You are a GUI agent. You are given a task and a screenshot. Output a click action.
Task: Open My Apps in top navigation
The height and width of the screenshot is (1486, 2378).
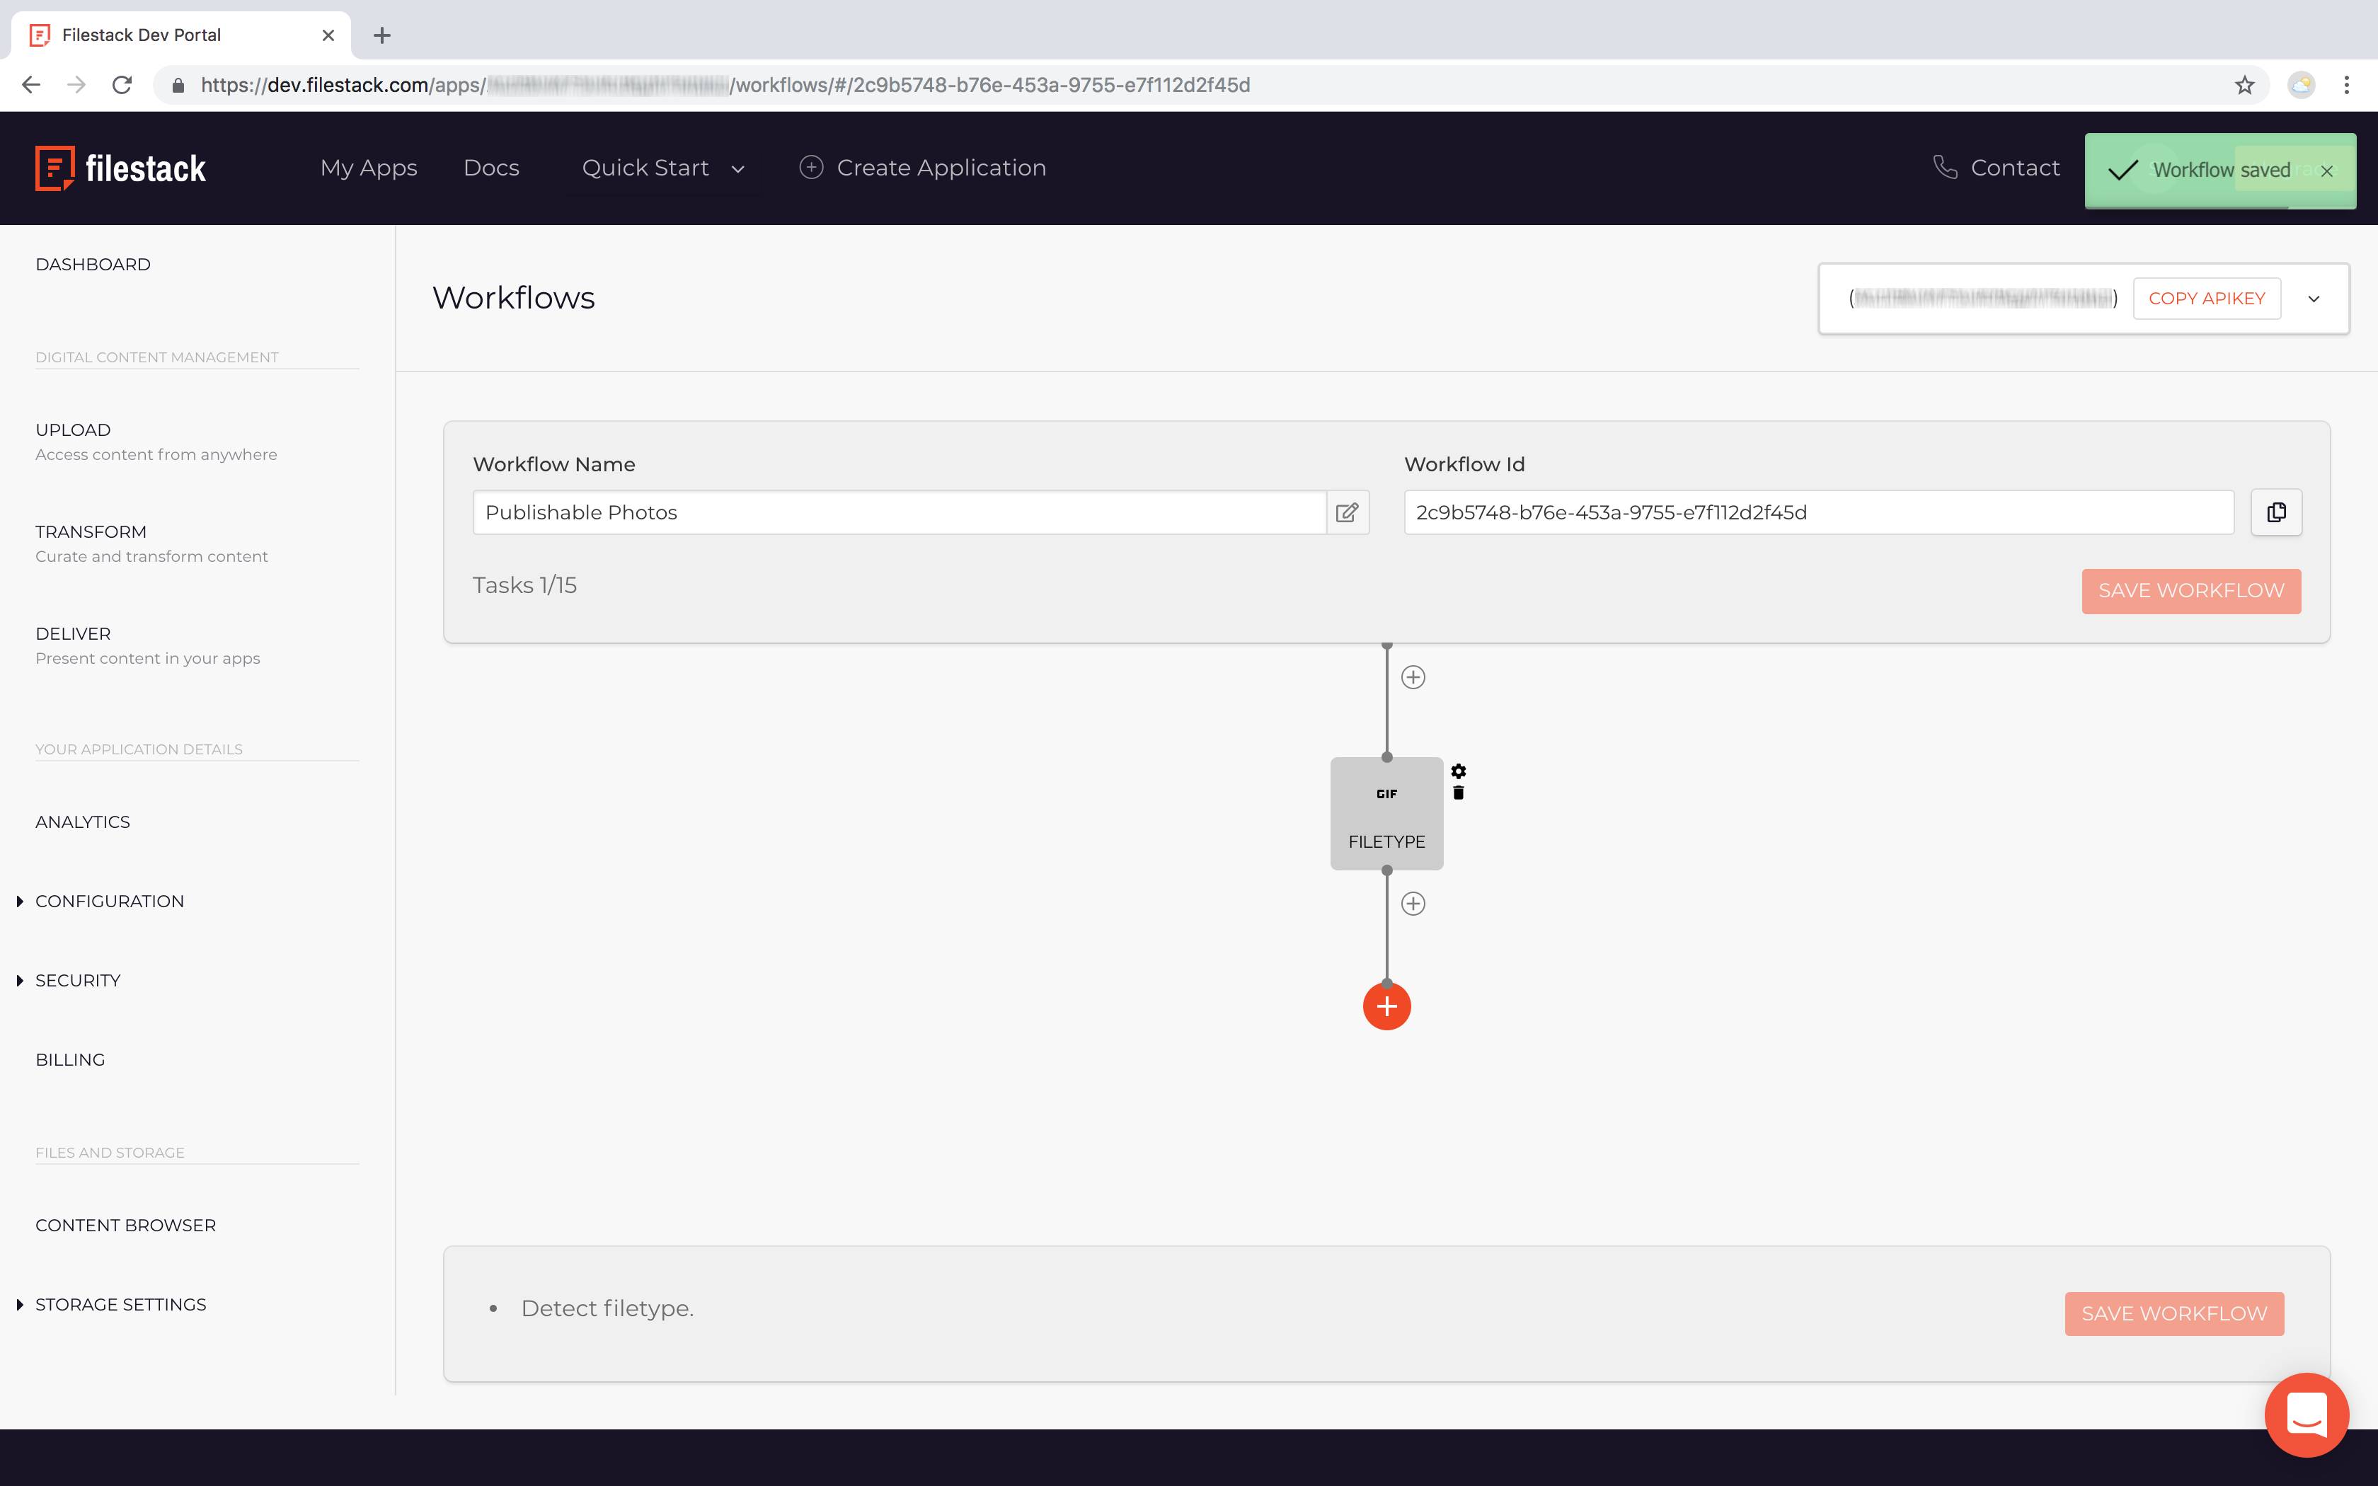click(369, 168)
